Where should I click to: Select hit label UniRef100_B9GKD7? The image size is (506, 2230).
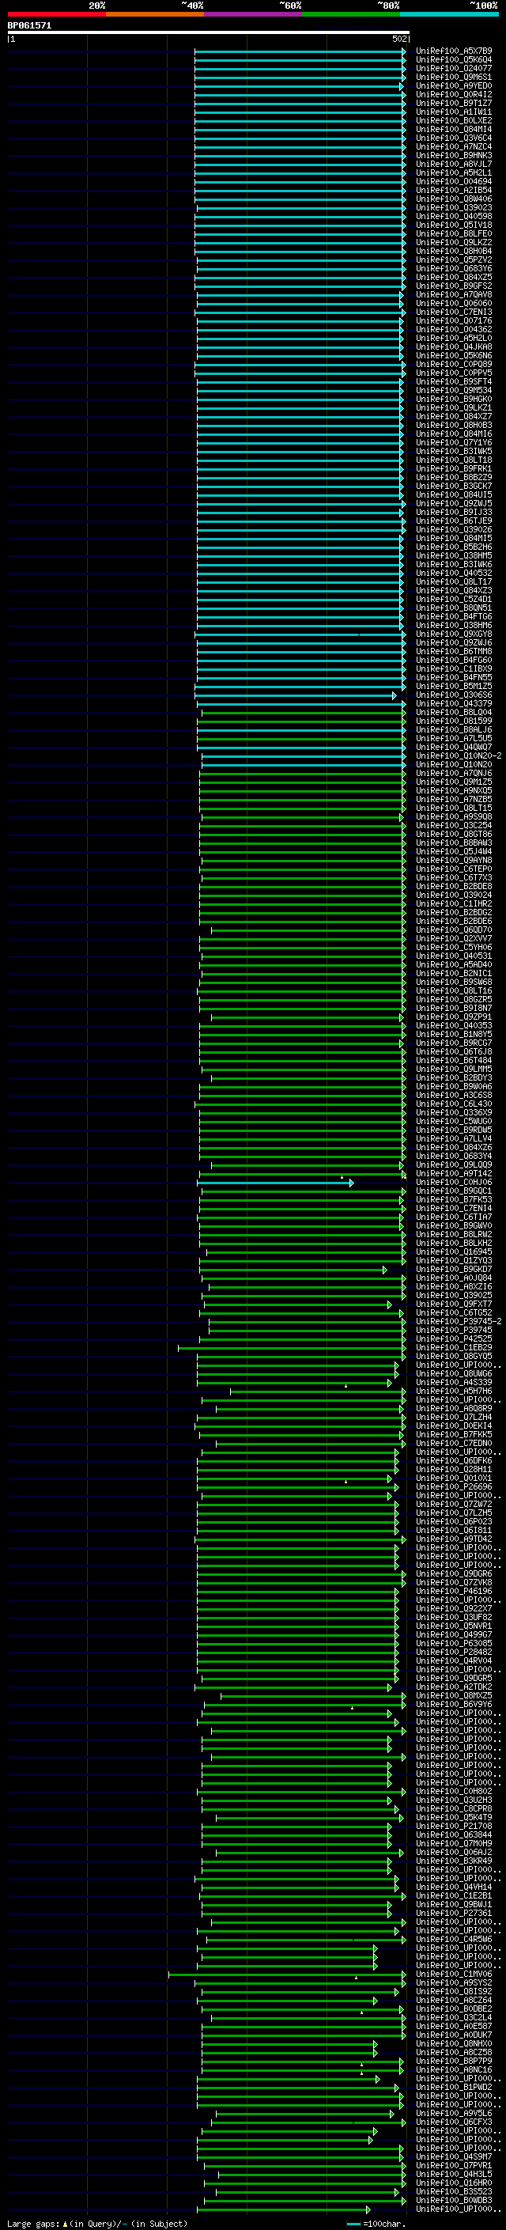[453, 1269]
